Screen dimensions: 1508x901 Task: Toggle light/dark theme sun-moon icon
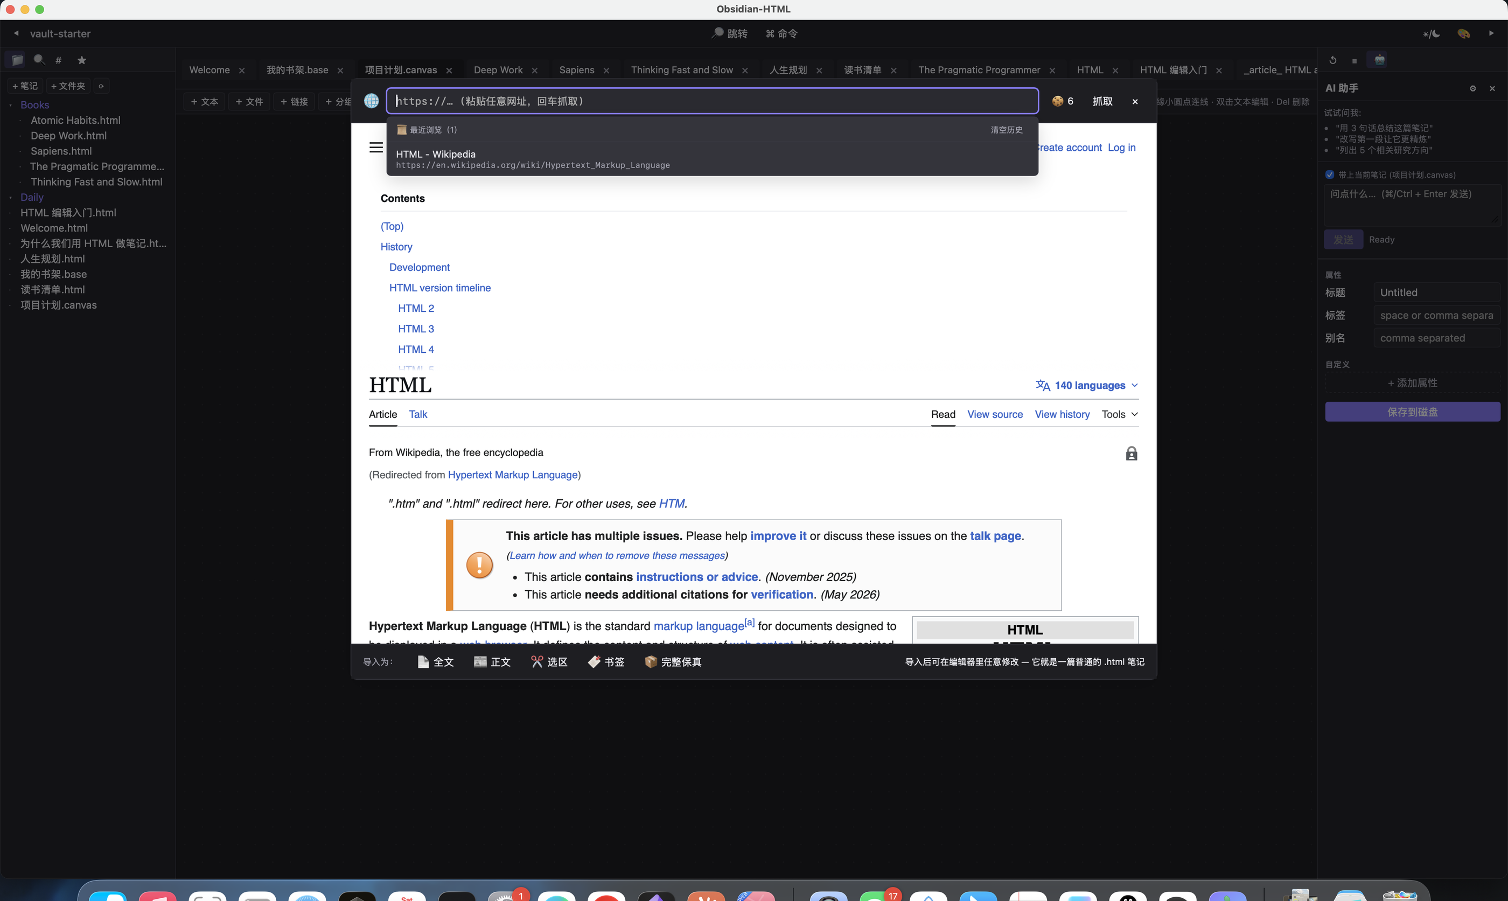(x=1431, y=33)
